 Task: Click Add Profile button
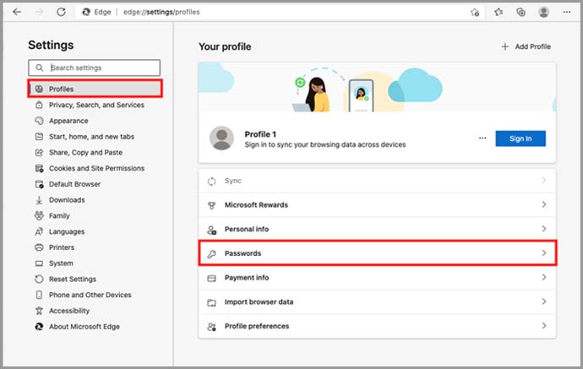tap(526, 46)
